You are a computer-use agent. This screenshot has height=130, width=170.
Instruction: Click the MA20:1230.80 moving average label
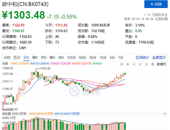tap(61, 63)
